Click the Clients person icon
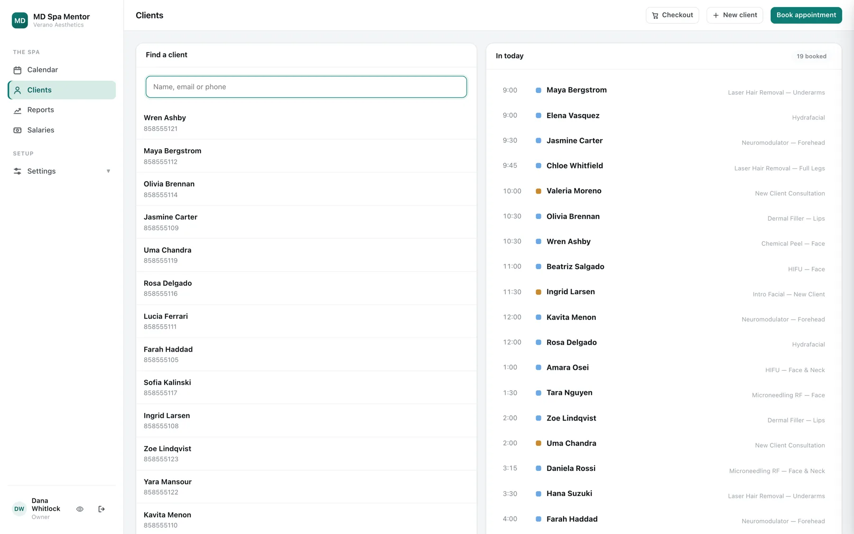The width and height of the screenshot is (854, 534). (18, 90)
